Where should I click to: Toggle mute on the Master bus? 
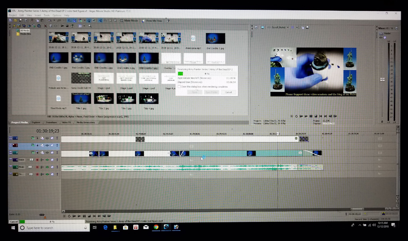[385, 37]
